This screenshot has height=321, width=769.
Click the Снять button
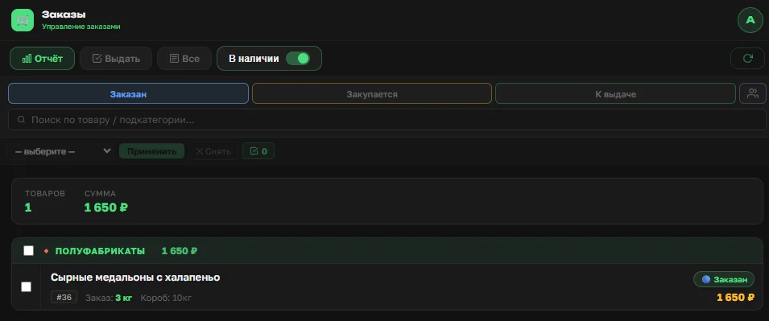tap(213, 151)
